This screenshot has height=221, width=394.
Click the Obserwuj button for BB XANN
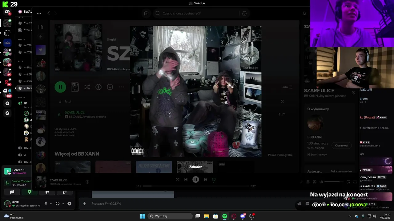[341, 145]
